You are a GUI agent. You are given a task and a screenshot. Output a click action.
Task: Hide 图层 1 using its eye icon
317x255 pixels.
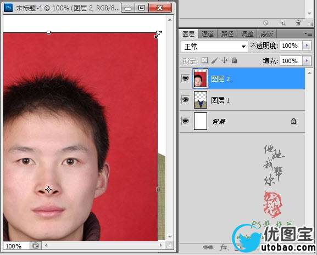click(x=185, y=100)
